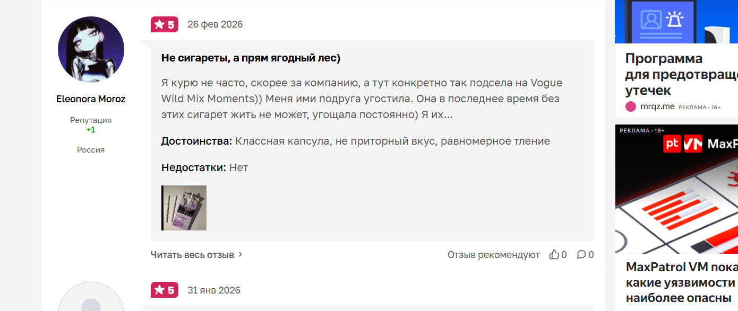Open the cigarette pack photo thumbnail

(x=184, y=208)
